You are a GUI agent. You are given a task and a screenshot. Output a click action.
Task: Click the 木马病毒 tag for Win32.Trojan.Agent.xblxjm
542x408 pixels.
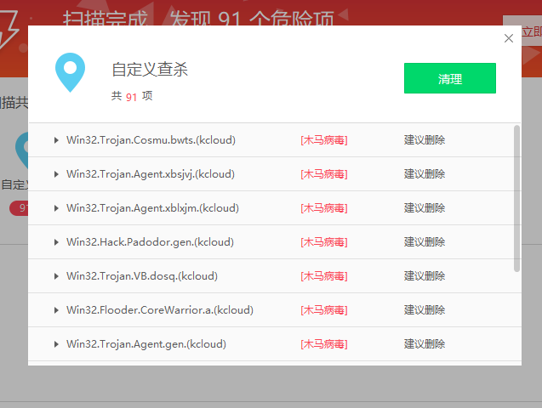tap(323, 208)
